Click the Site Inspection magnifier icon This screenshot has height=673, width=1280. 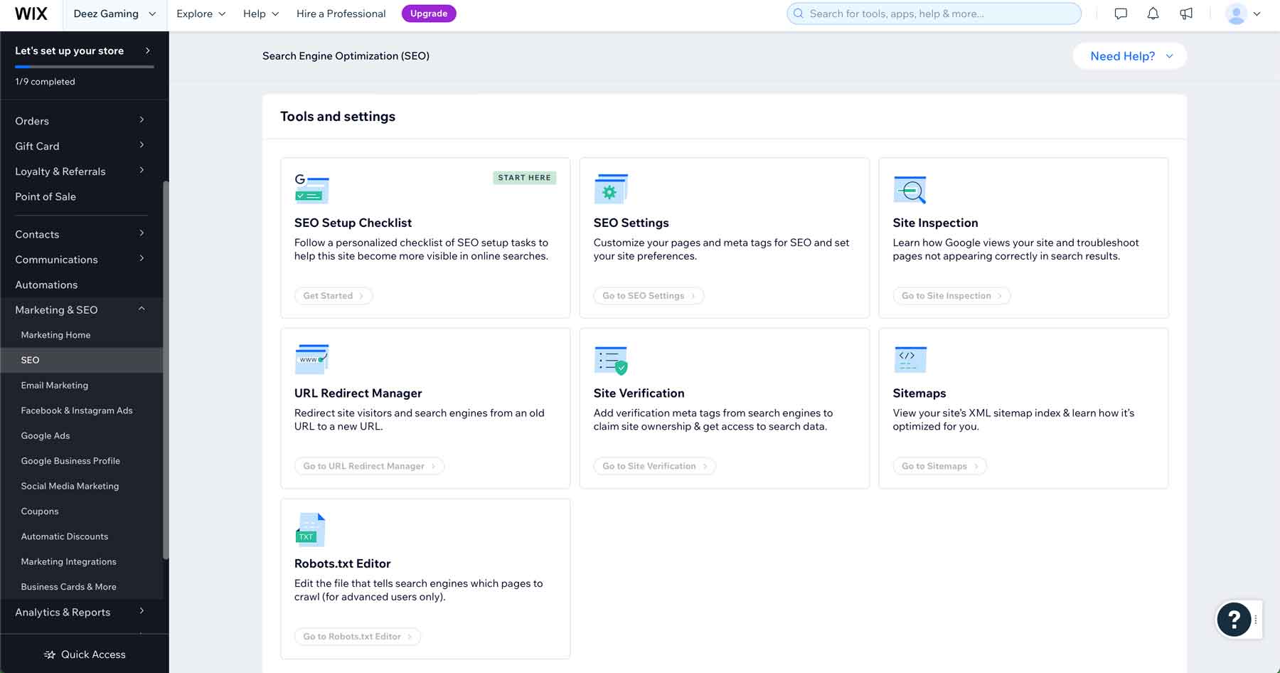pyautogui.click(x=910, y=188)
